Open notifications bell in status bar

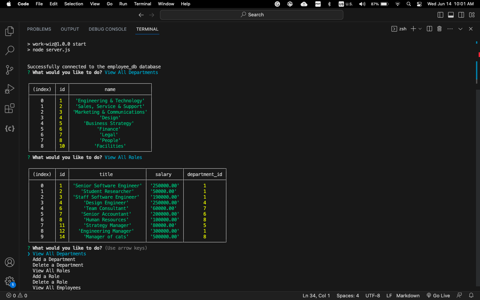pos(471,295)
